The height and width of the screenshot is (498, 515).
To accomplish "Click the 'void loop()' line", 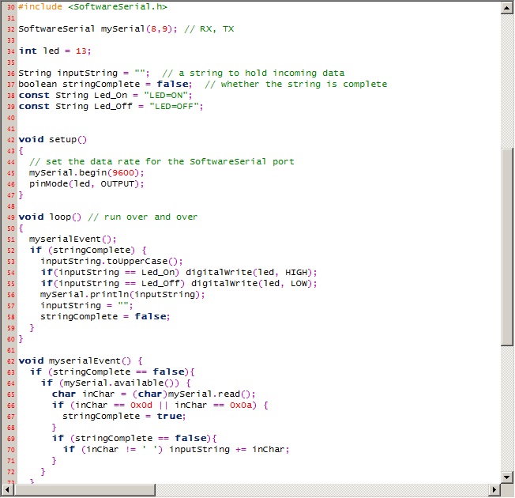I will 50,217.
